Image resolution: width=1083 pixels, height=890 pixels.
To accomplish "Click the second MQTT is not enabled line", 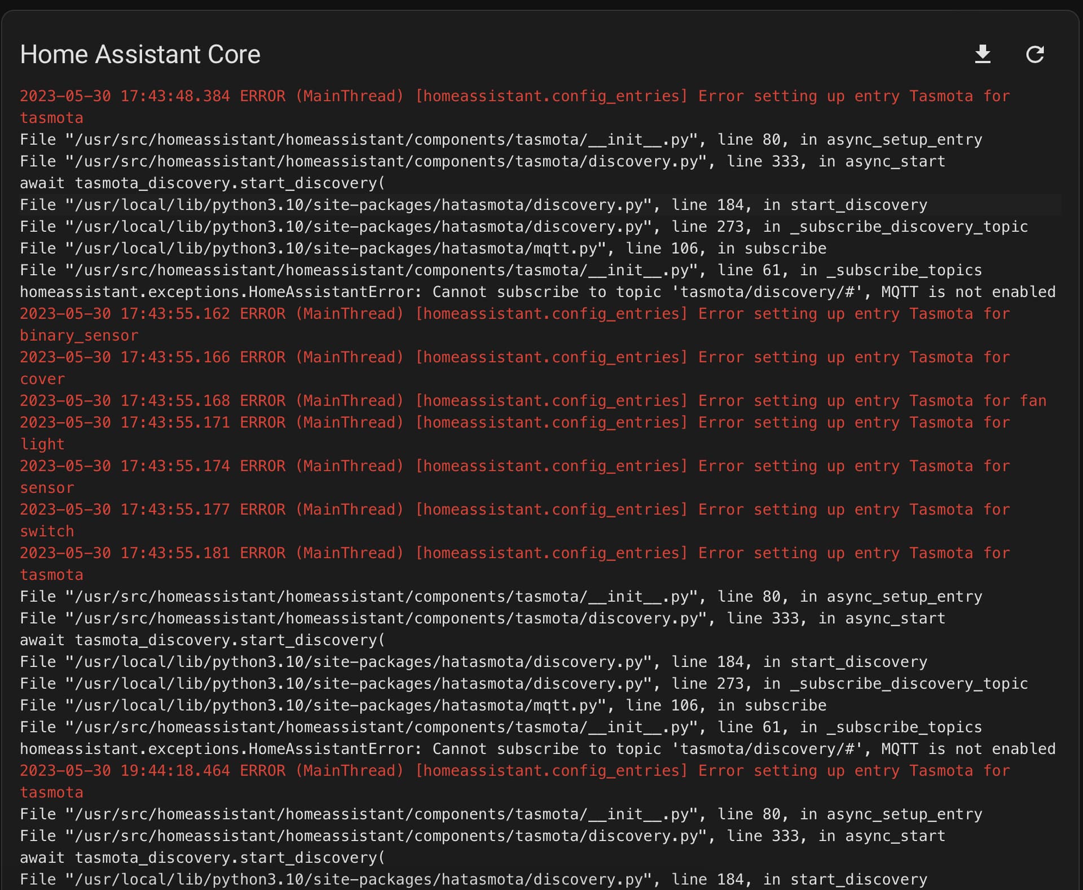I will point(537,749).
